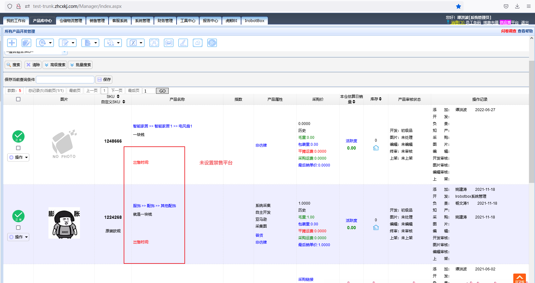Click the round G+ toolbar icon
Image resolution: width=535 pixels, height=283 pixels.
click(212, 43)
